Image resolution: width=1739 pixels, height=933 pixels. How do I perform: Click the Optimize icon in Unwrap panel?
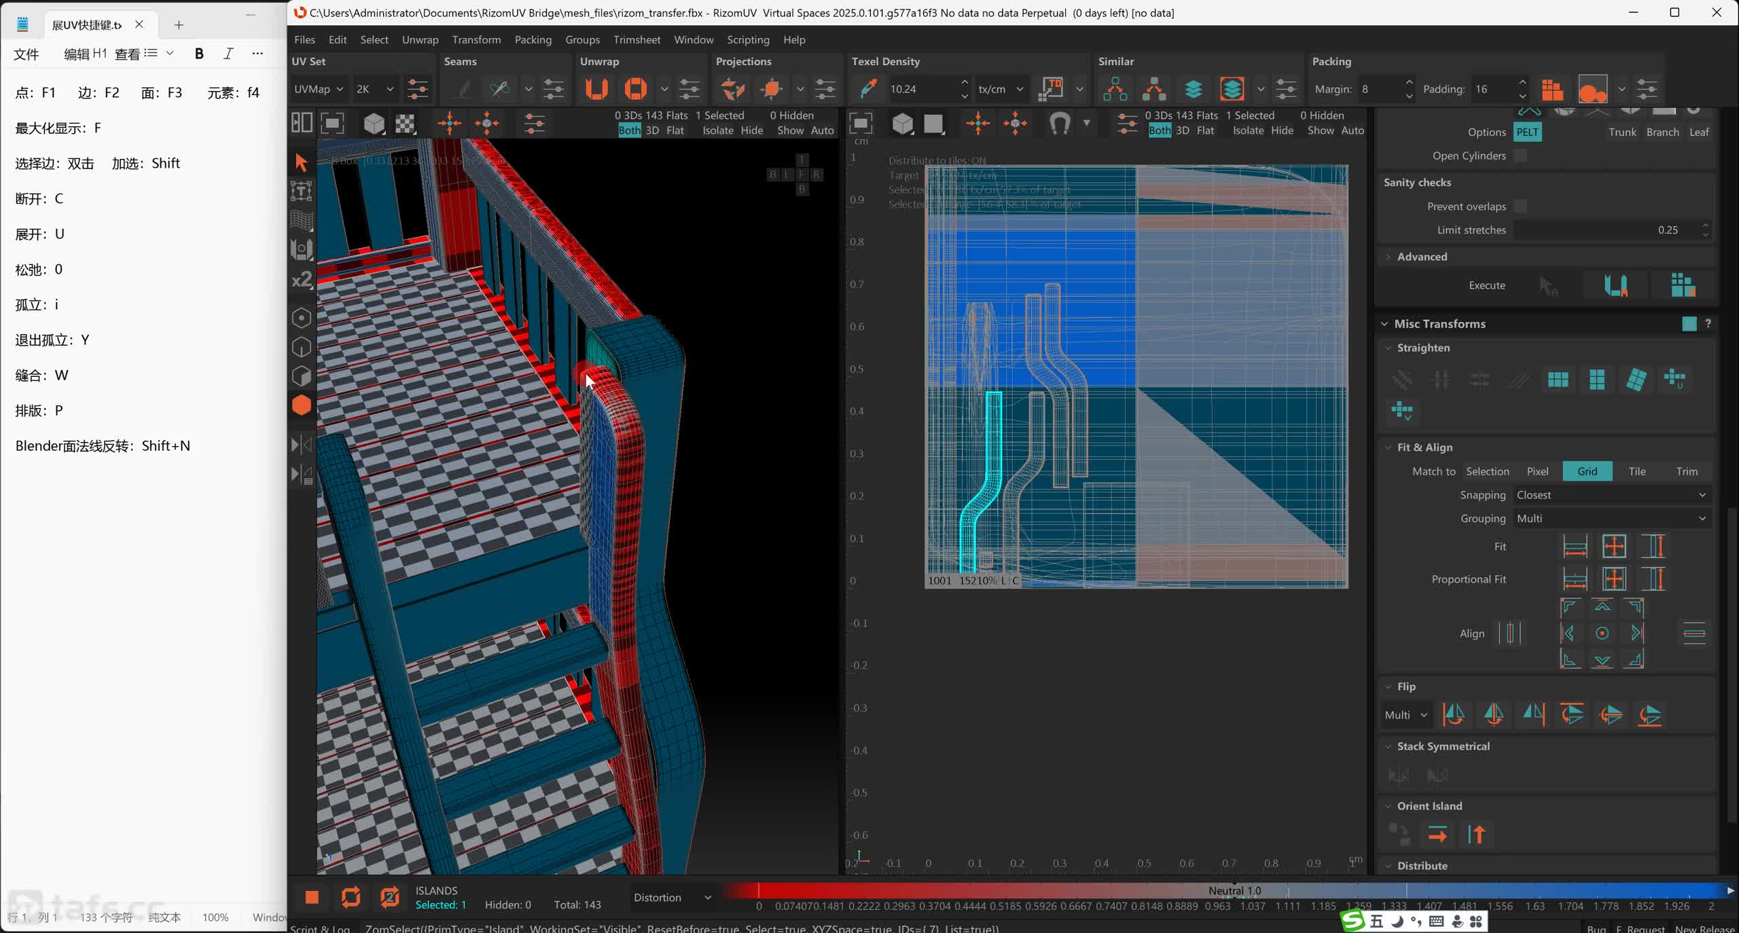click(635, 89)
